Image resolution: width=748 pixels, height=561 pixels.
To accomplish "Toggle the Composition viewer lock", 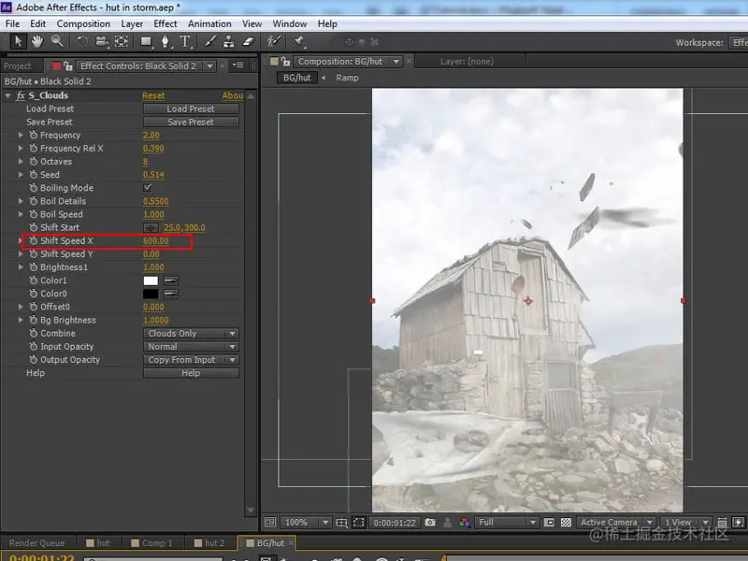I will [x=285, y=61].
